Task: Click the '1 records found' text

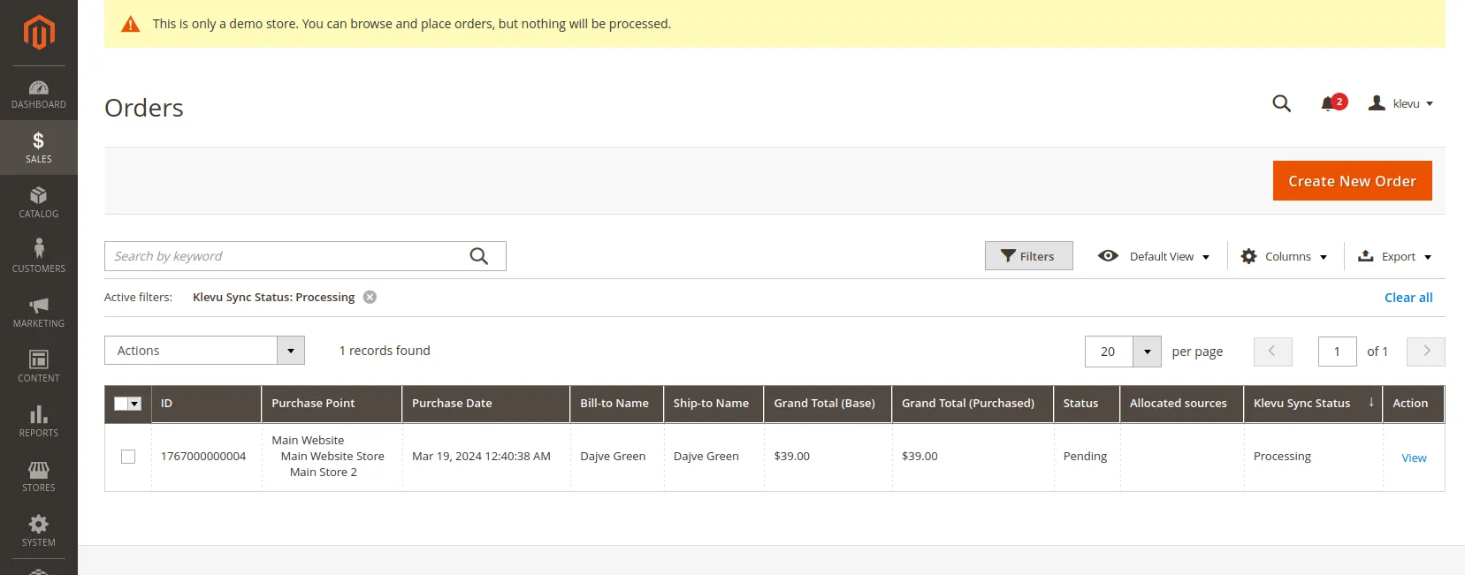Action: 385,351
